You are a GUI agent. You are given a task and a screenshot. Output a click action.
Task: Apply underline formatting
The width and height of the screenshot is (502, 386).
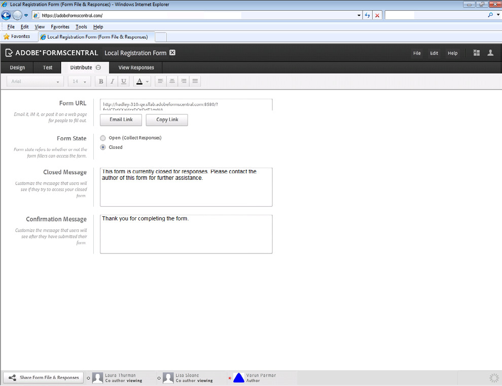tap(123, 82)
